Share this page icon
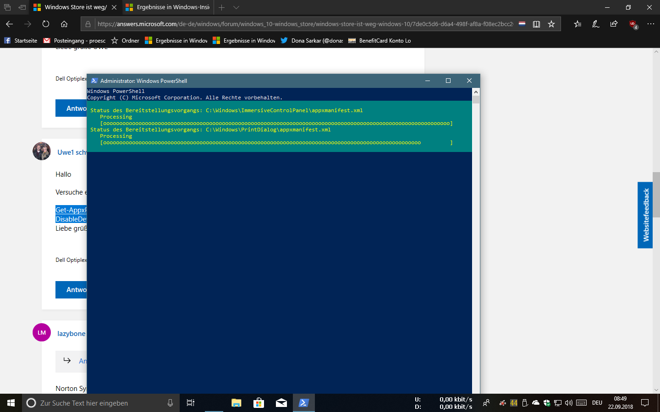The width and height of the screenshot is (660, 412). coord(614,24)
